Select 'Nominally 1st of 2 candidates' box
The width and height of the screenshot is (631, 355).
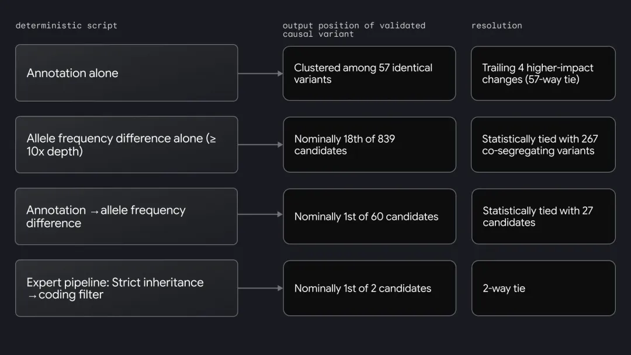click(369, 288)
